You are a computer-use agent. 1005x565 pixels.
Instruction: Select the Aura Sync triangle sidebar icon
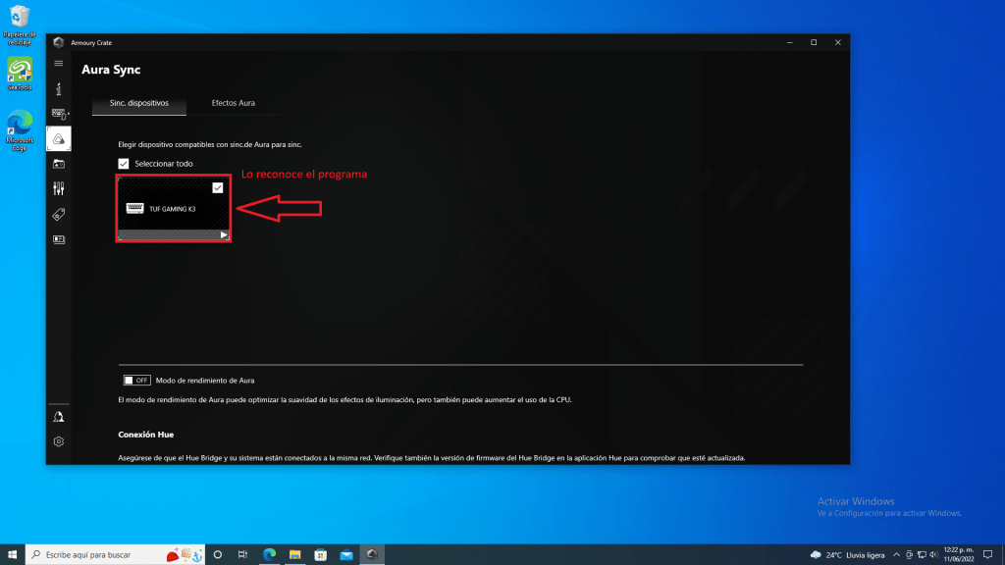point(58,138)
